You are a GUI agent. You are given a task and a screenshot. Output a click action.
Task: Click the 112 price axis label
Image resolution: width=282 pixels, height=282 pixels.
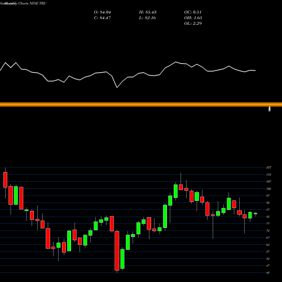pos(268,175)
